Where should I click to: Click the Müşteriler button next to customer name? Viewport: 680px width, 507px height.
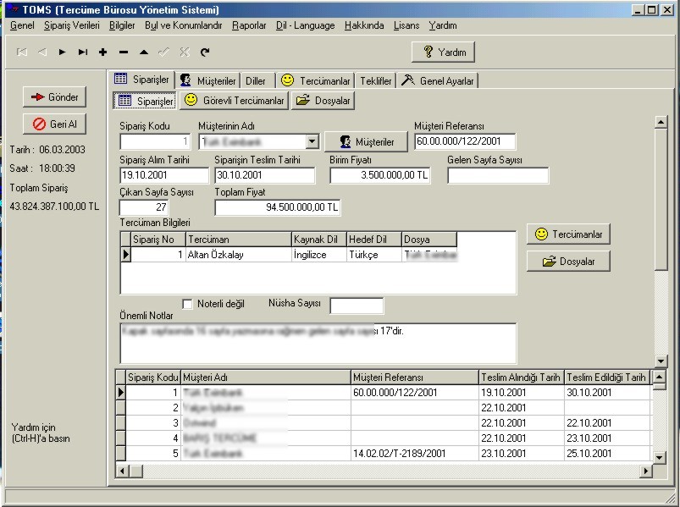coord(366,142)
